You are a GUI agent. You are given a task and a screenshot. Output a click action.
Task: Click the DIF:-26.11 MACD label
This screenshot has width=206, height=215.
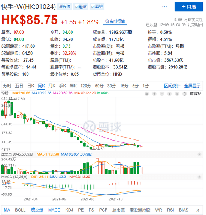(x=40, y=177)
